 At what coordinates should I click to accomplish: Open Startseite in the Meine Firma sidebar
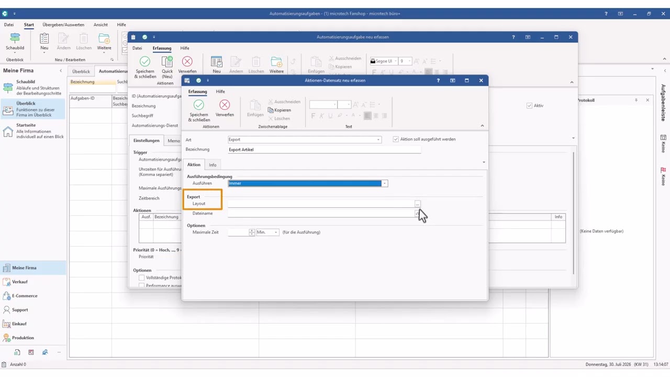click(33, 131)
